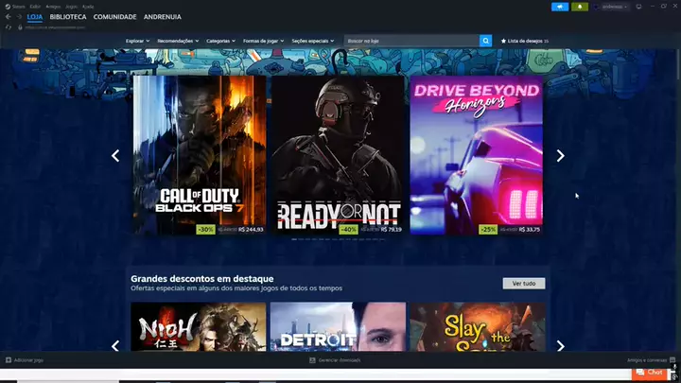Screen dimensions: 681x383
Task: Expand the Seções especiais menu
Action: 314,42
